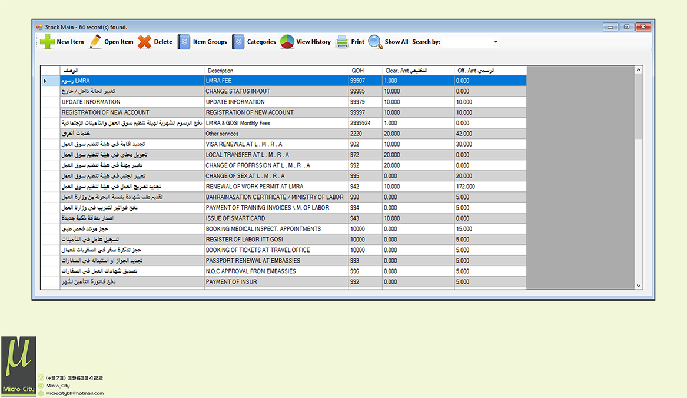Image resolution: width=687 pixels, height=398 pixels.
Task: Click Off. Amt value 172.000
Action: pos(491,187)
